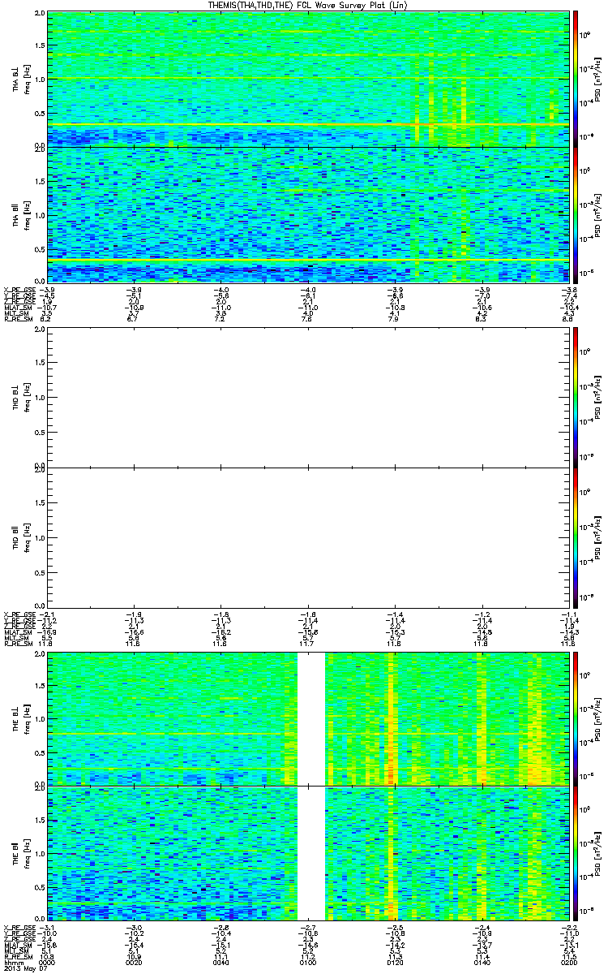
Task: Click the THA B∥ spectrogram panel
Action: [309, 213]
